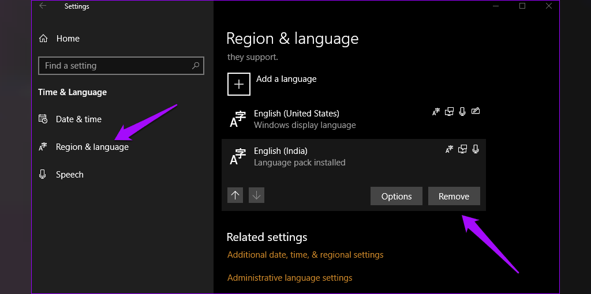Click handwriting icon for English (United States)

coord(476,111)
